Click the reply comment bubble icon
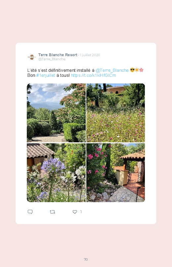Viewport: 172px width, 267px height. click(x=30, y=212)
